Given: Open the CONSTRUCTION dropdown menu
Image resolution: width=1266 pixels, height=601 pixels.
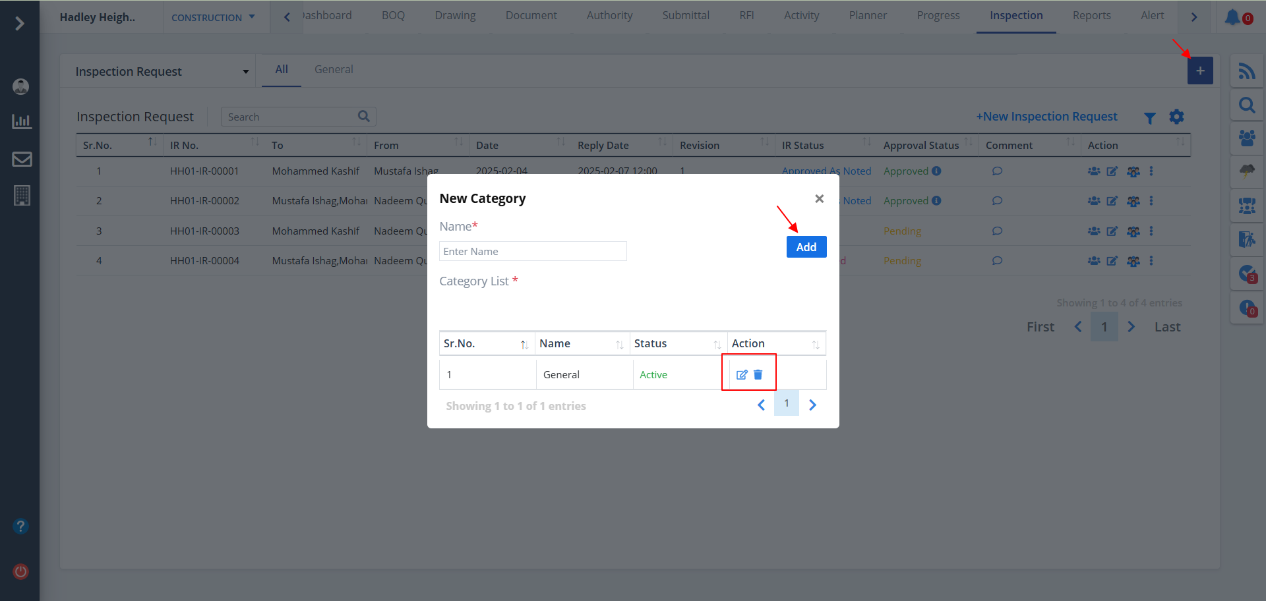Looking at the screenshot, I should click(212, 18).
